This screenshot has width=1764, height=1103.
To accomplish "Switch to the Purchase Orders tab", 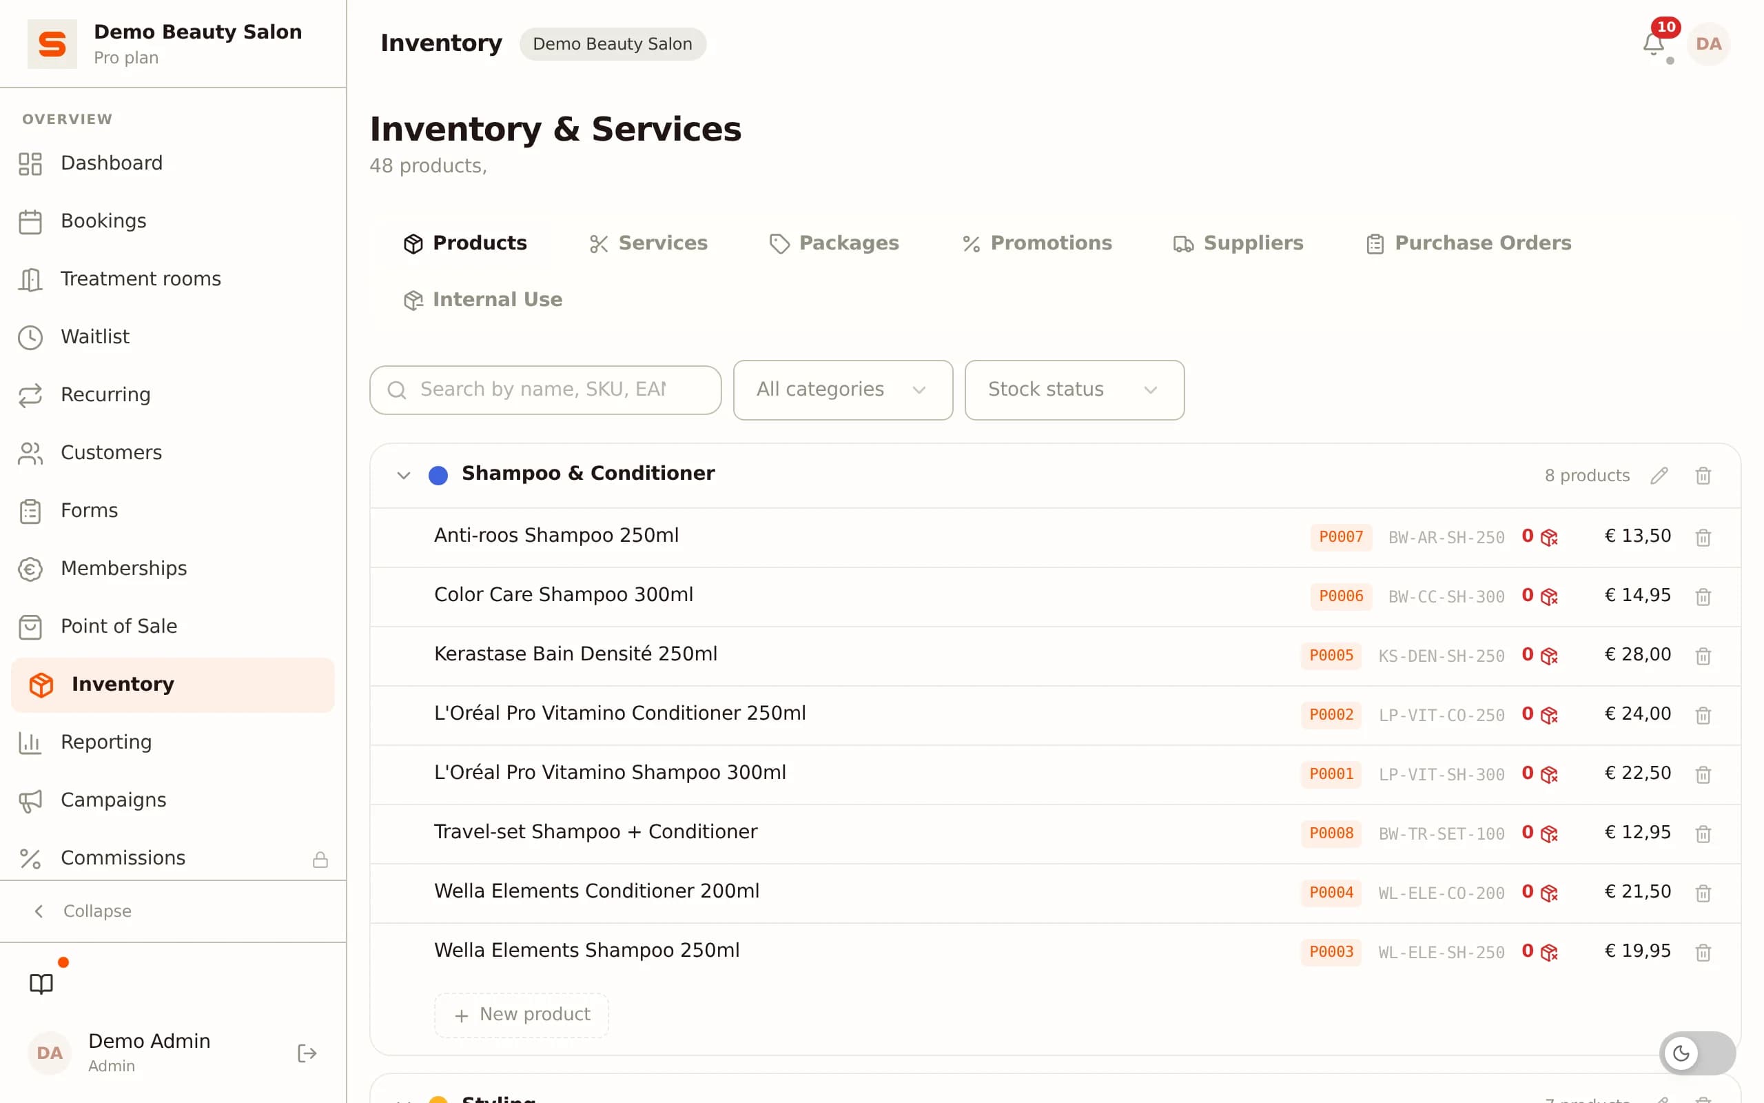I will coord(1469,243).
